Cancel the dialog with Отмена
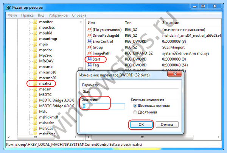The width and height of the screenshot is (227, 153). [x=167, y=125]
